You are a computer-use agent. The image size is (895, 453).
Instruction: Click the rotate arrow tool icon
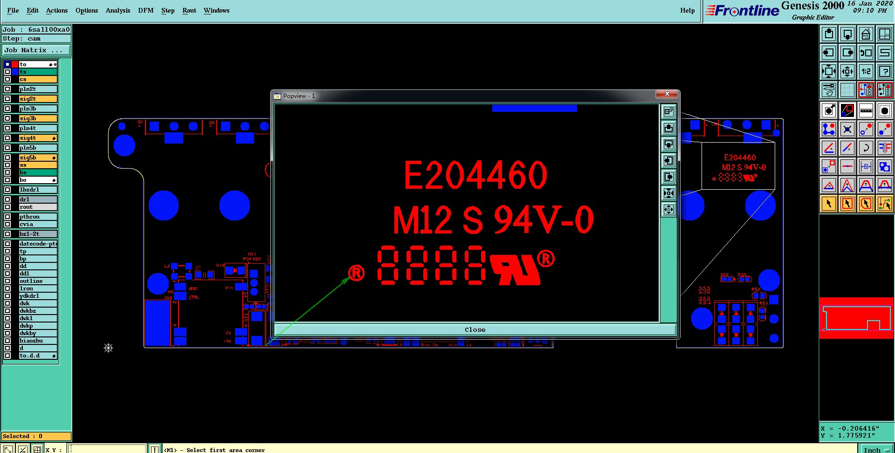tap(866, 148)
